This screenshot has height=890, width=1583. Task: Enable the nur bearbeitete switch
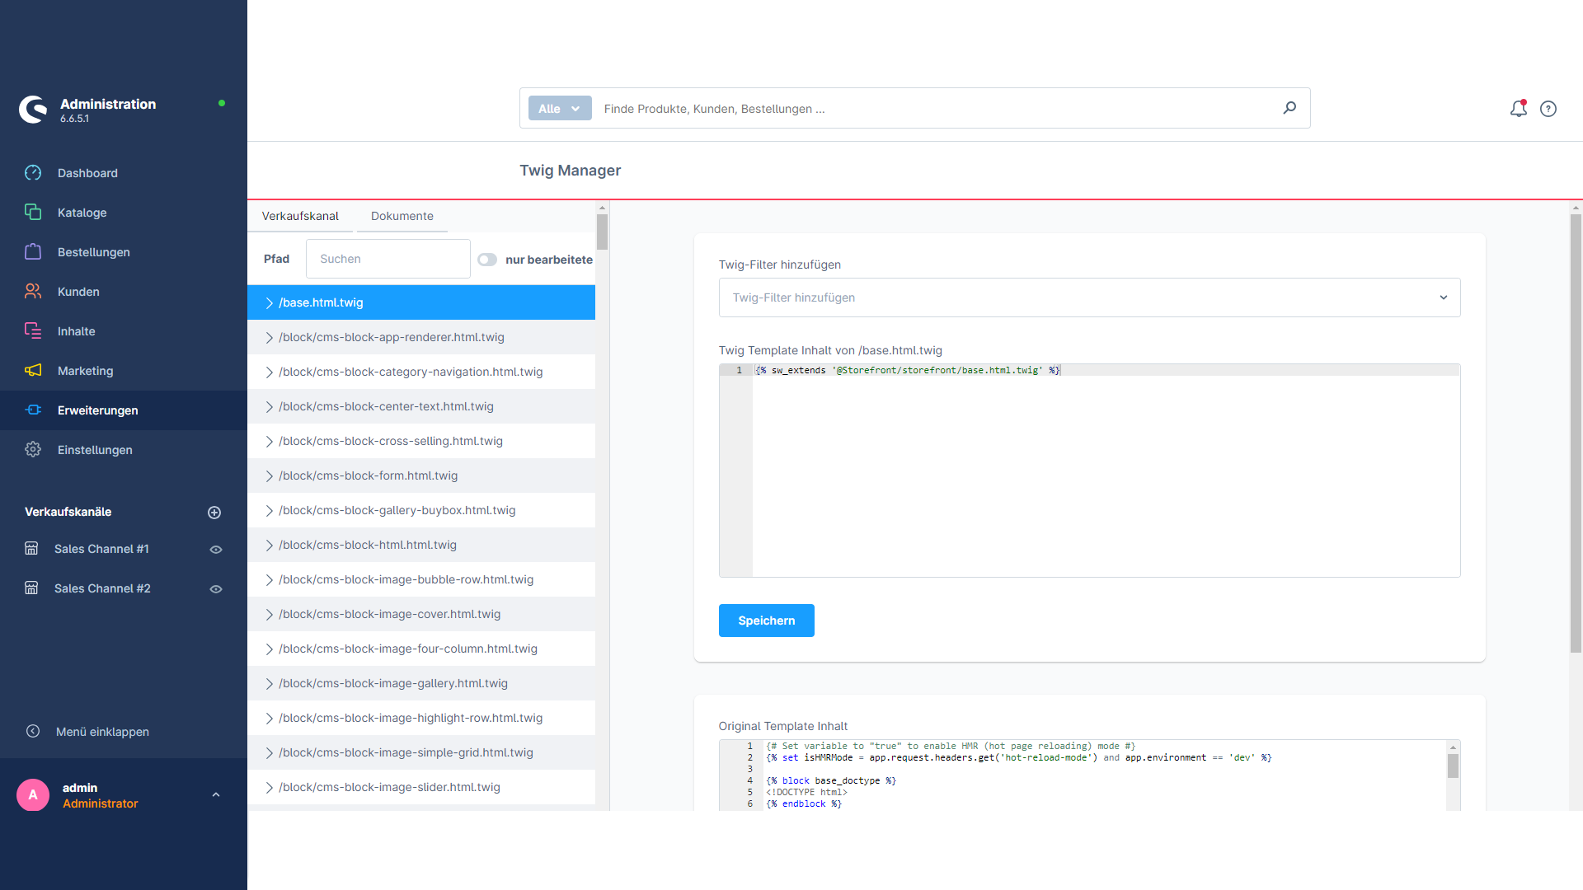487,260
